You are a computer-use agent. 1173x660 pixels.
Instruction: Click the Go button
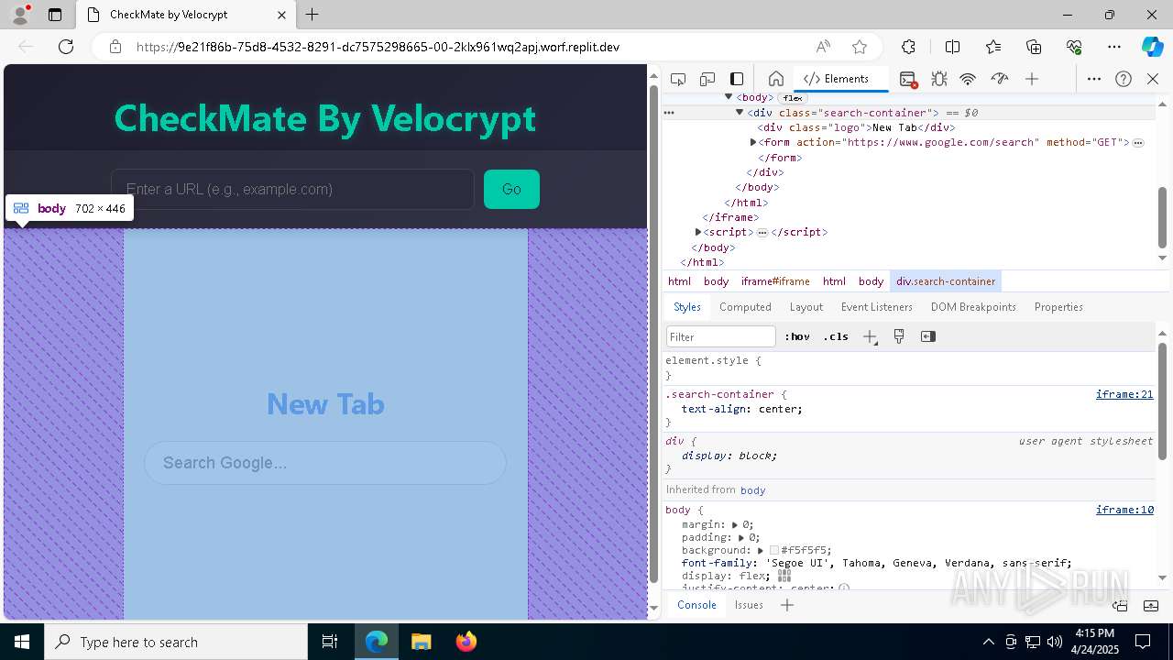511,189
